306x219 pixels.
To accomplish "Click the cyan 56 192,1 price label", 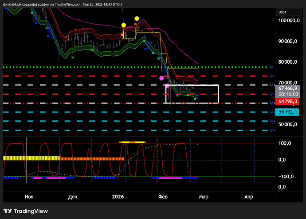I will [288, 112].
